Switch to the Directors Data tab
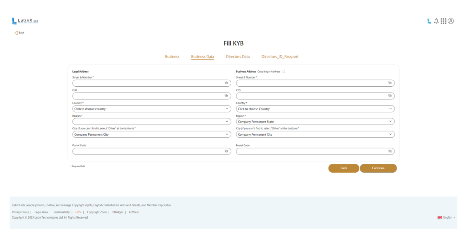Viewport: 467px width, 245px height. (238, 57)
